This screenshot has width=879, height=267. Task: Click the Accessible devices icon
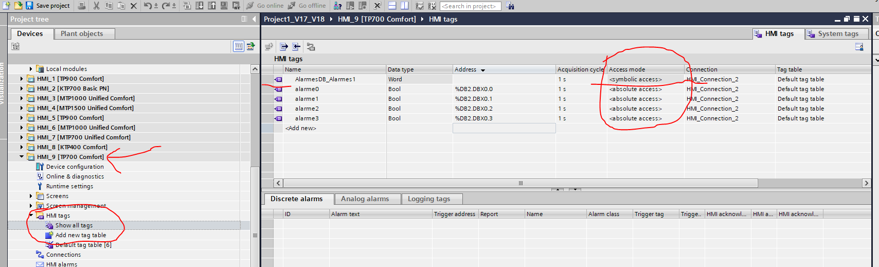[x=337, y=6]
